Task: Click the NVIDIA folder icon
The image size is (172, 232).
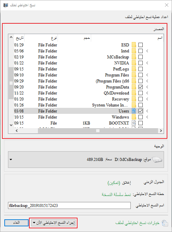Action: (134, 63)
